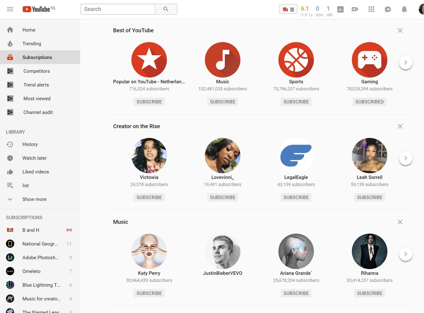Open the LegalEagle channel thumbnail
Viewport: 424px width, 313px height.
point(296,156)
